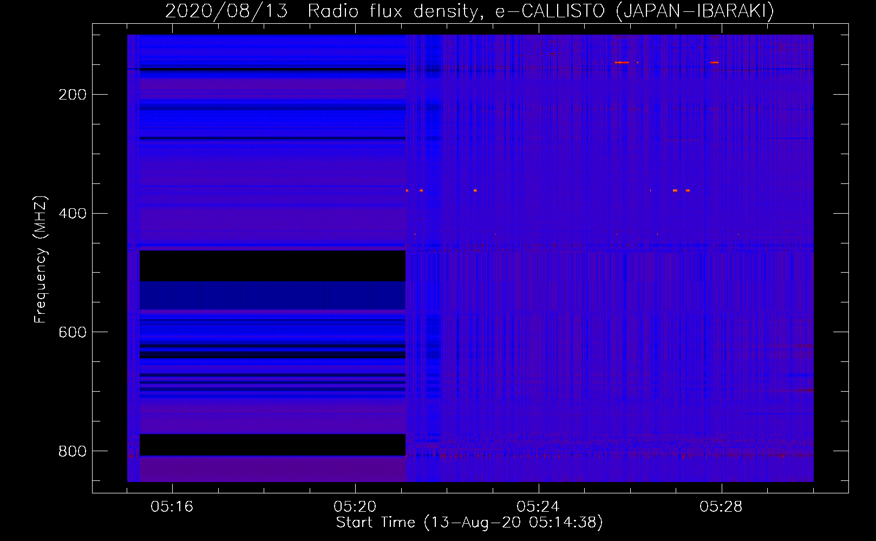Select the 05:24 time tick label
Viewport: 876px width, 541px height.
[x=538, y=506]
